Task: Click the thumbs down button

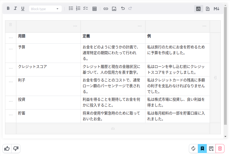Action: coord(16,148)
